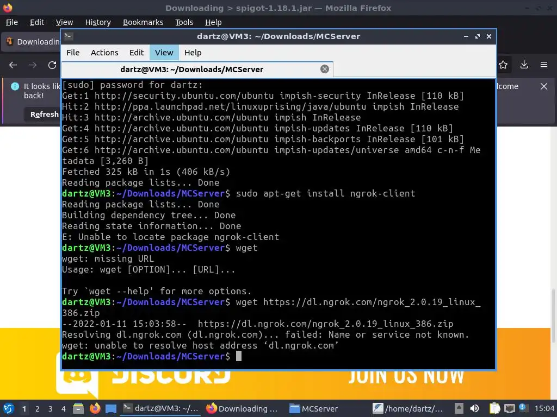This screenshot has width=557, height=417.
Task: Open the terminal File menu
Action: (x=73, y=53)
